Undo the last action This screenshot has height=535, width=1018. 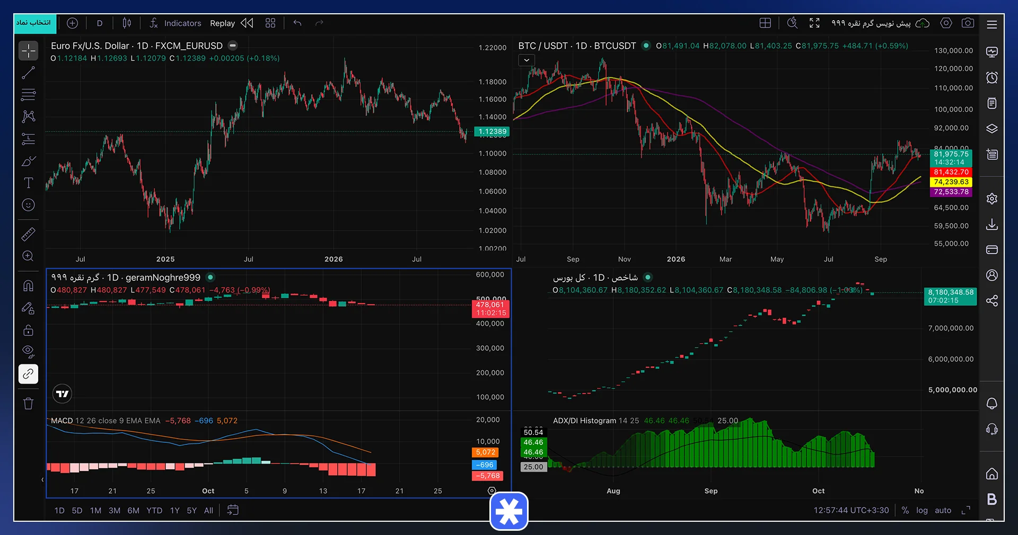click(297, 23)
